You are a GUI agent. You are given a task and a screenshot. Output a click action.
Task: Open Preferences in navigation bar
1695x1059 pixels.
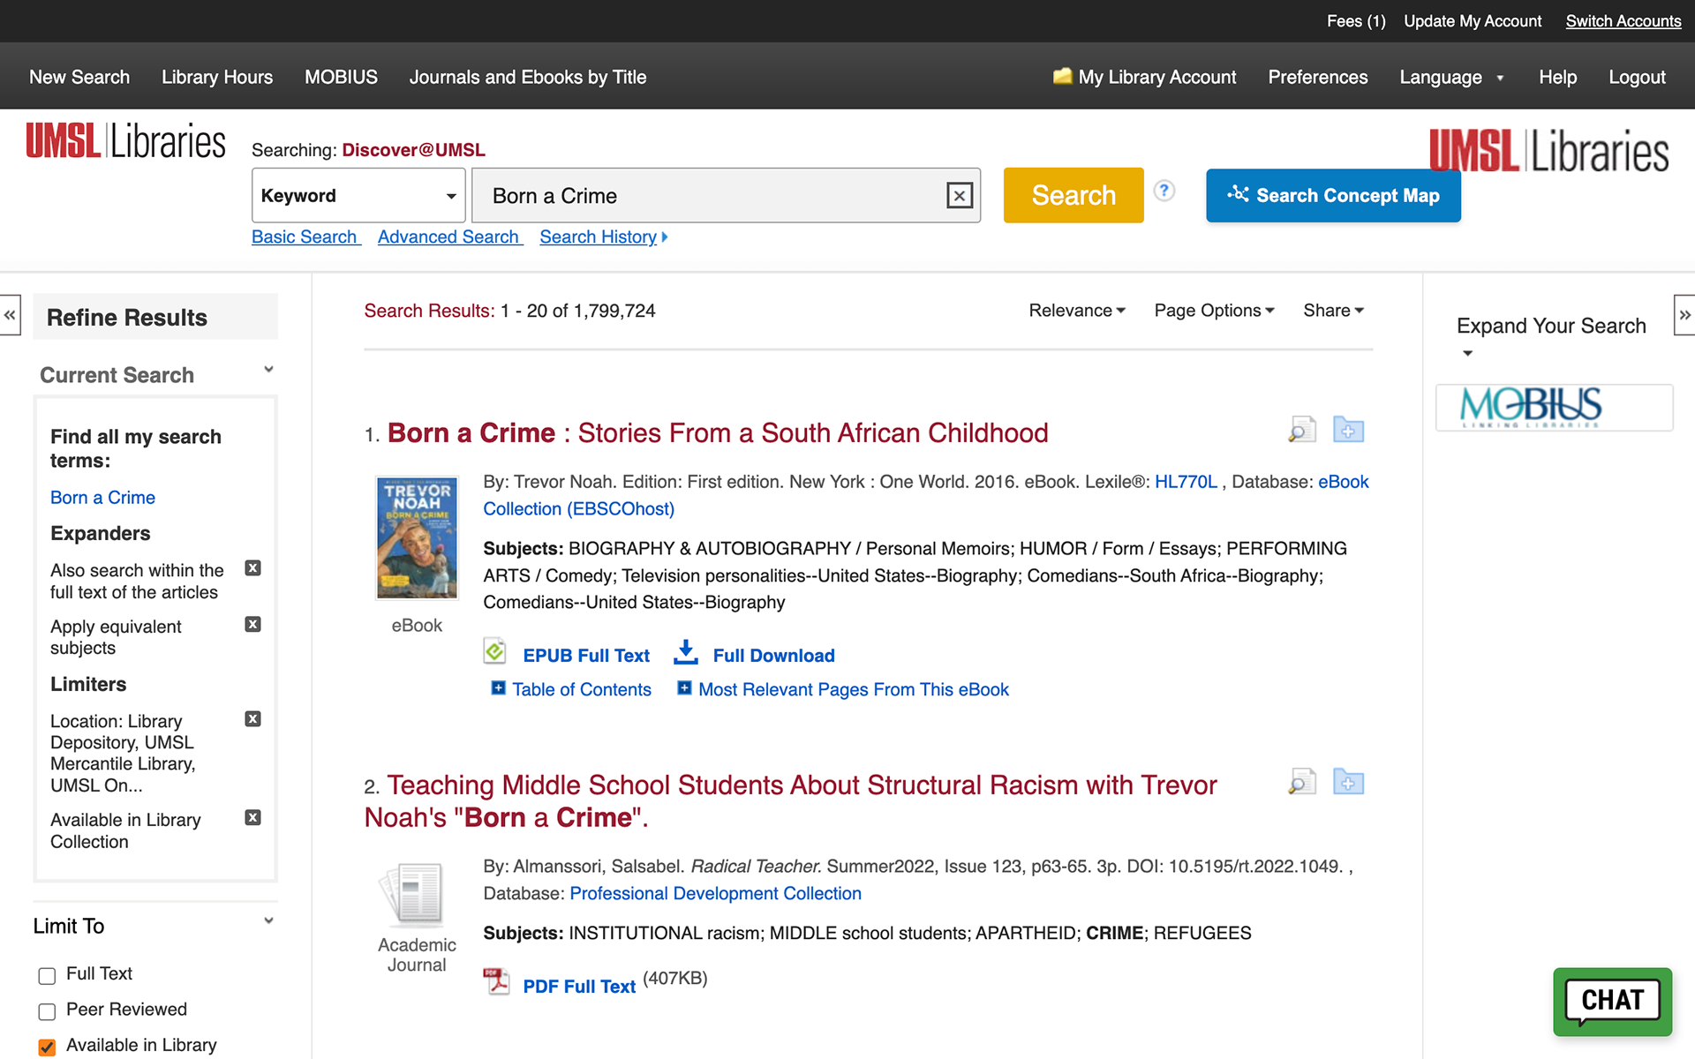1317,77
